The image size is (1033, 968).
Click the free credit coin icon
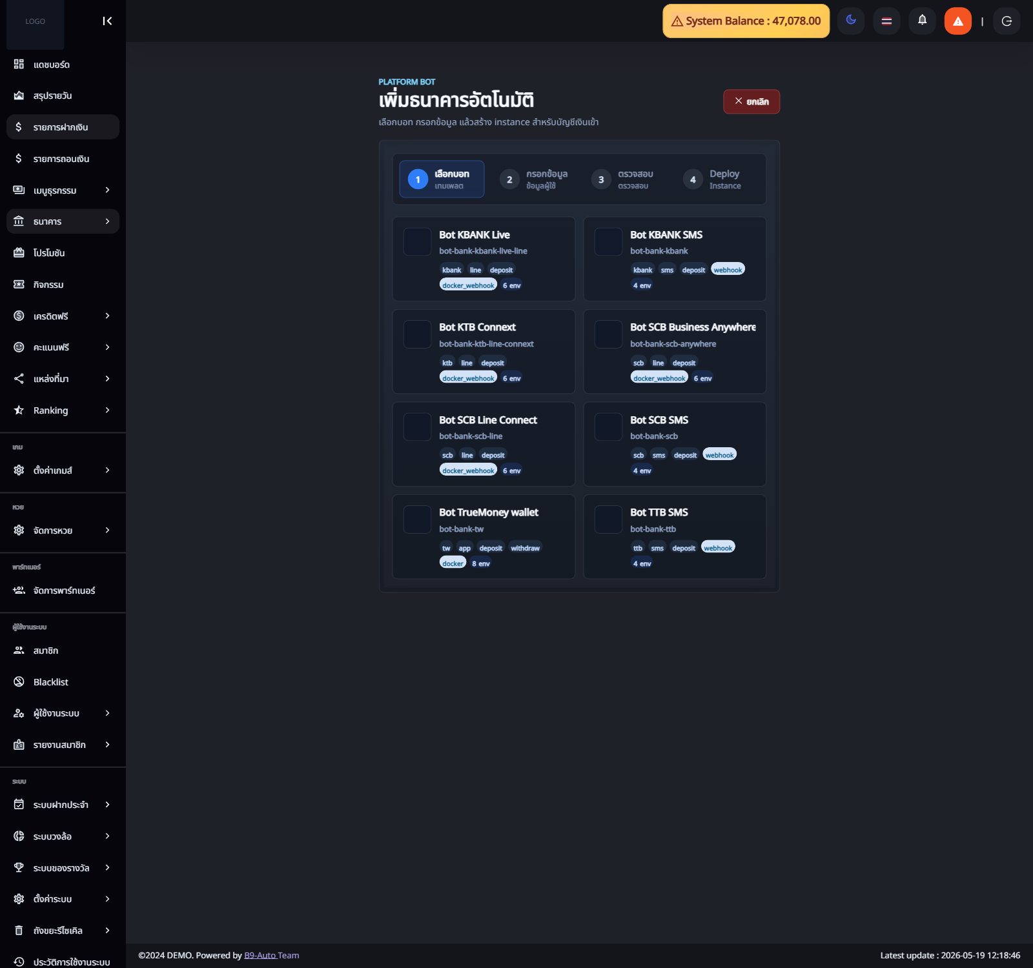19,316
